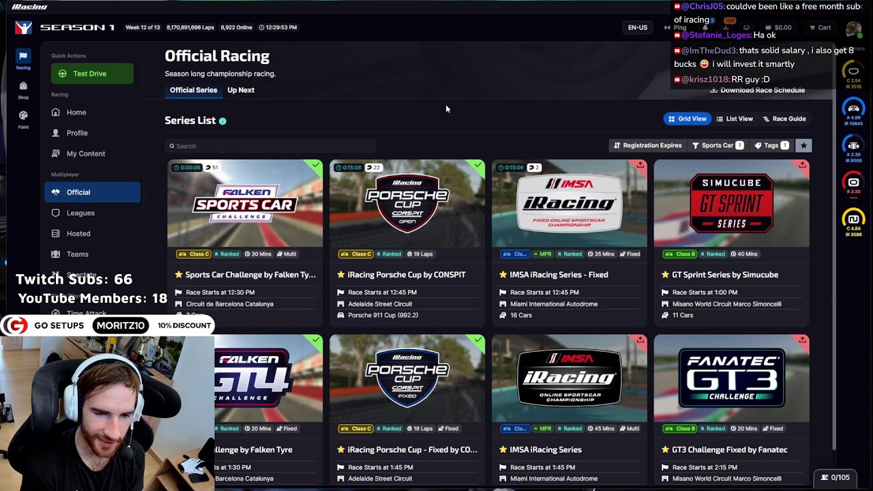
Task: Open the Porsche Cup Fixed thumbnail
Action: 407,378
